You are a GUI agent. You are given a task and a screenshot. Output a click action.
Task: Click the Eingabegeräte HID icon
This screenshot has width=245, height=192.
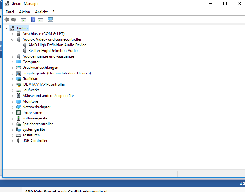click(18, 73)
